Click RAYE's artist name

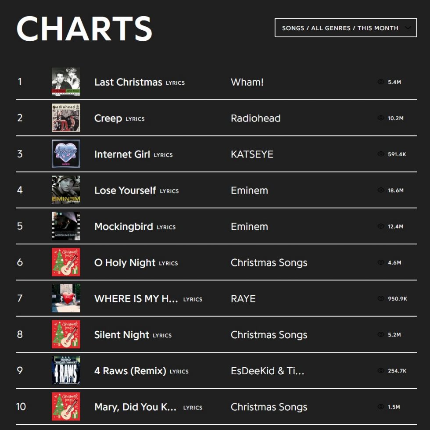(243, 299)
